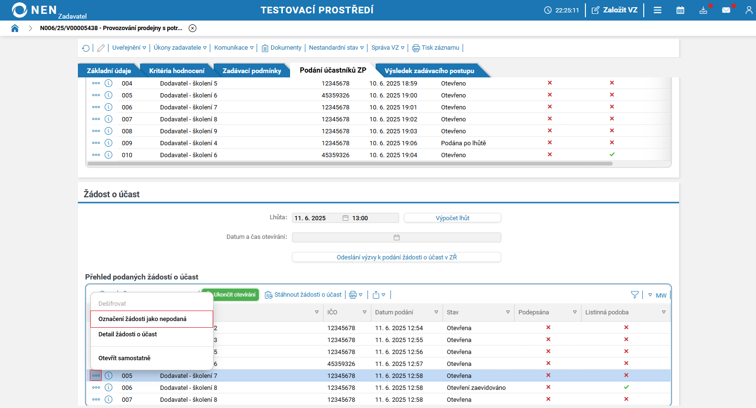Open the calendar icon in header
Image resolution: width=756 pixels, height=408 pixels.
click(680, 10)
